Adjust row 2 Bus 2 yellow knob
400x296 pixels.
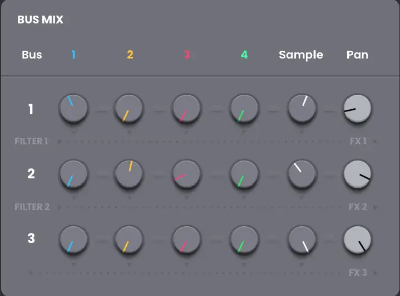click(129, 174)
